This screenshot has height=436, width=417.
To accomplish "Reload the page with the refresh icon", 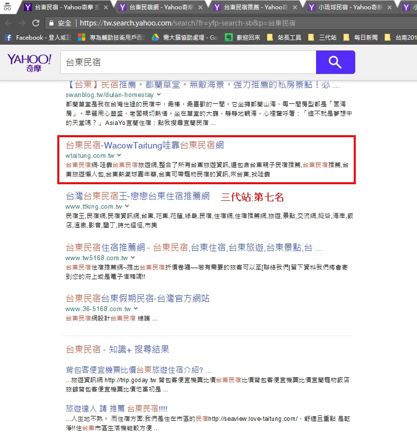I will click(36, 23).
